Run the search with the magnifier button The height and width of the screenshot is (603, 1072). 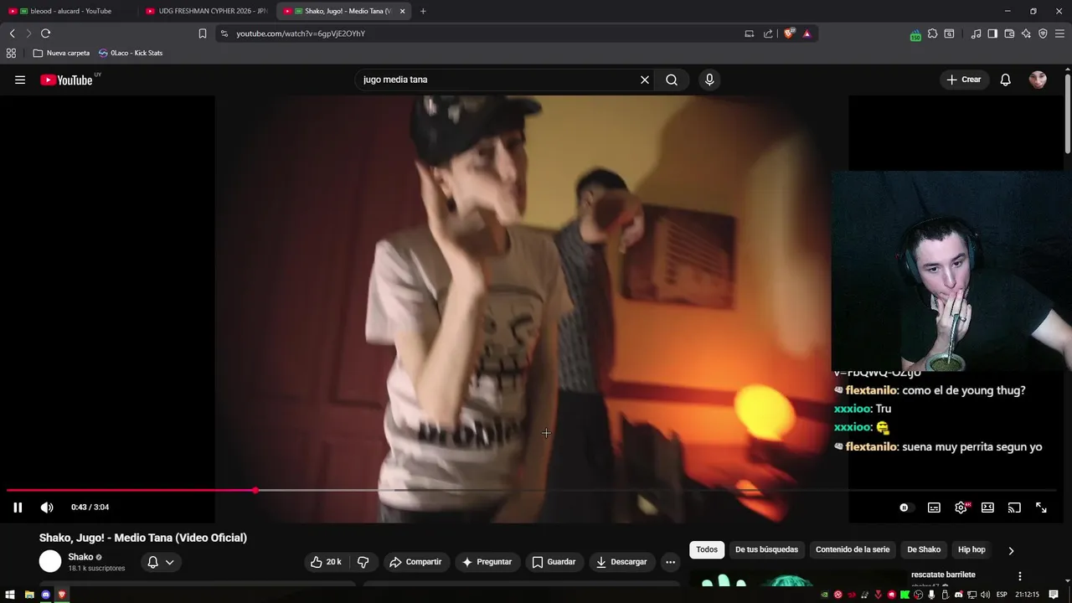672,80
